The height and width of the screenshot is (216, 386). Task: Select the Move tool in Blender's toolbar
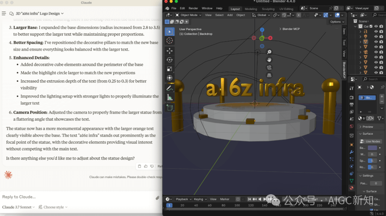170,51
